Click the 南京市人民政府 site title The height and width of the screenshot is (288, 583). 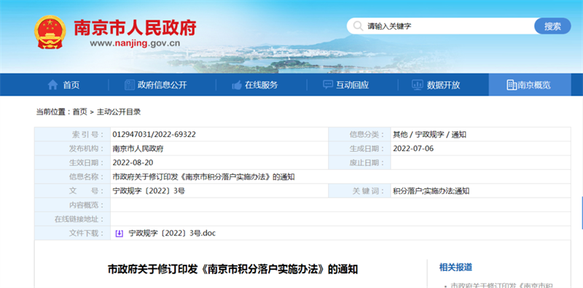point(135,28)
